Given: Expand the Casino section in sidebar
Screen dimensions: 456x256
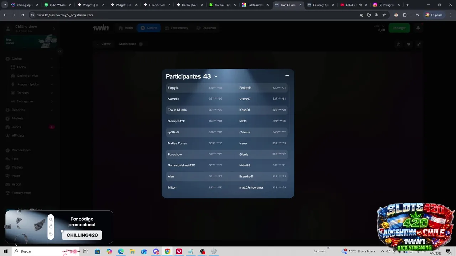Looking at the screenshot, I should coord(52,59).
